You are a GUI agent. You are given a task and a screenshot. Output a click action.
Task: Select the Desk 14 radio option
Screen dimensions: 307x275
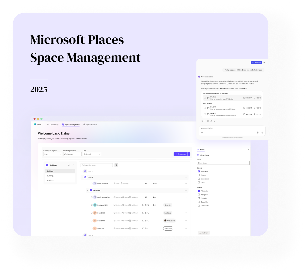205,108
